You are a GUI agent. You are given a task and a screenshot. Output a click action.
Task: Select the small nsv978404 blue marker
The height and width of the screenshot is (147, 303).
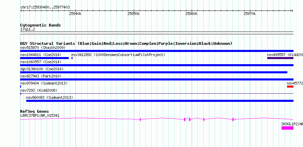coord(21,87)
